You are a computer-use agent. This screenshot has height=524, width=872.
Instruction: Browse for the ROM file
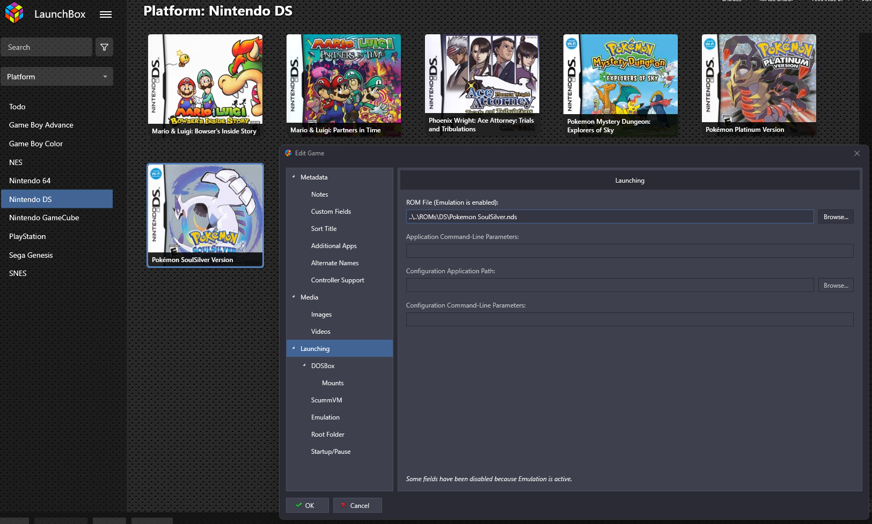(x=836, y=216)
